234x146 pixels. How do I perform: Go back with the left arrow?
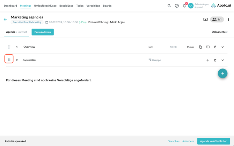pyautogui.click(x=5, y=19)
